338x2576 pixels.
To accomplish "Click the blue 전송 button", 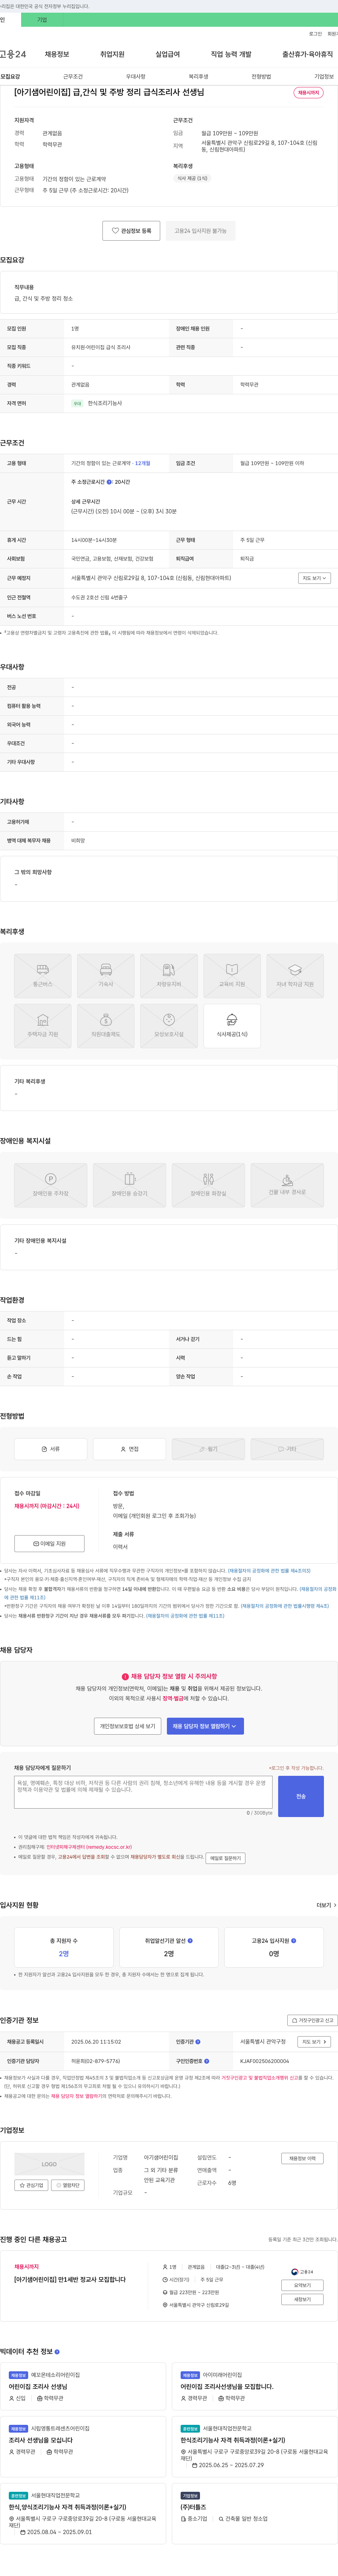I will coord(301,1796).
